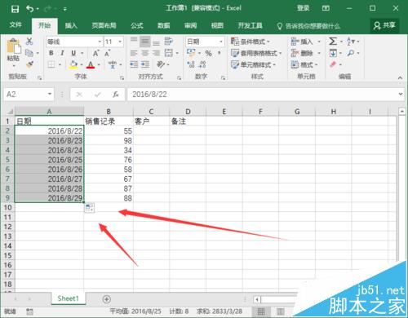Click Increase Indent icon
The height and width of the screenshot is (318, 408).
(x=145, y=64)
